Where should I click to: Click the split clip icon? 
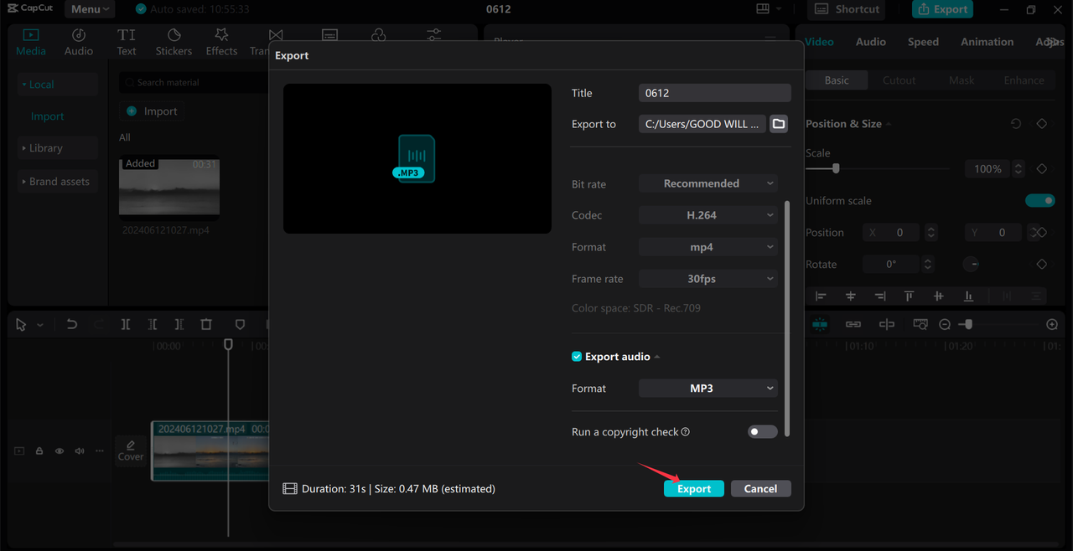[126, 324]
